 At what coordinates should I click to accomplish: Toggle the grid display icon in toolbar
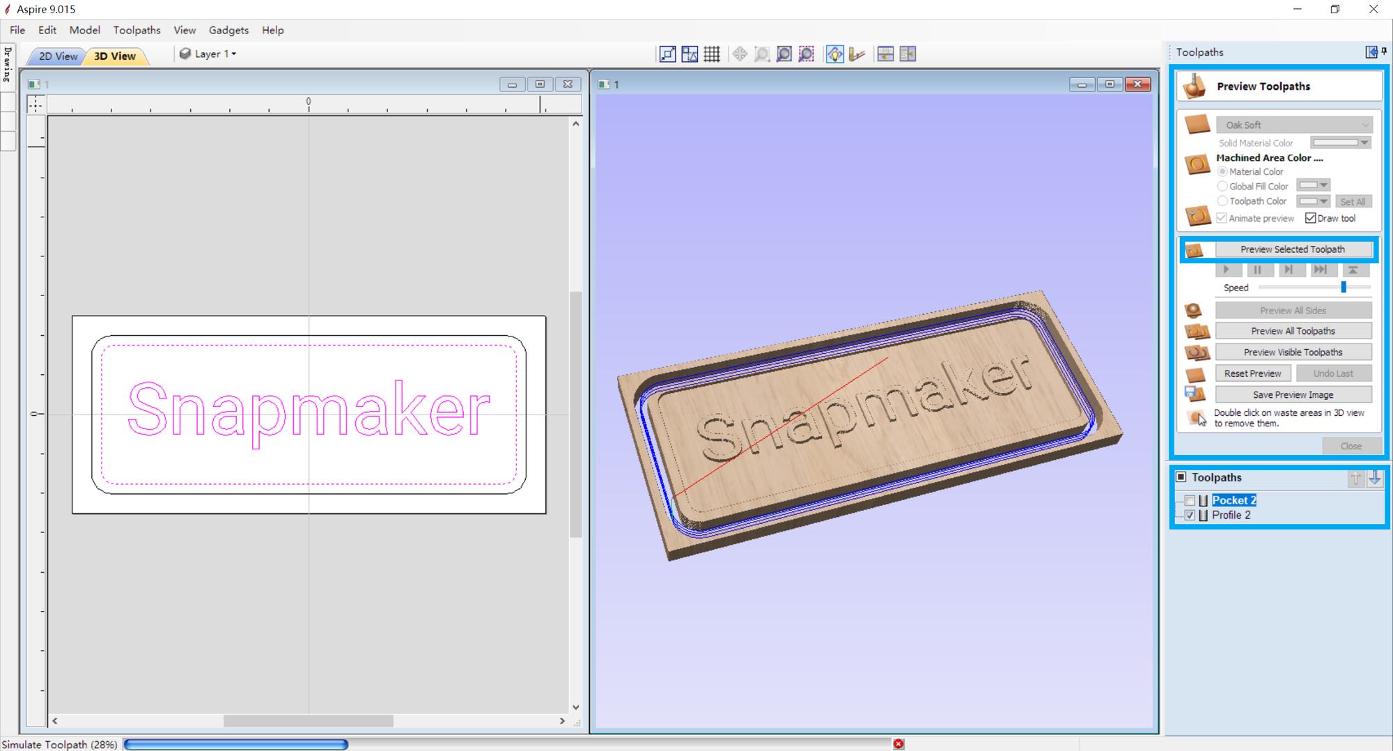(711, 54)
